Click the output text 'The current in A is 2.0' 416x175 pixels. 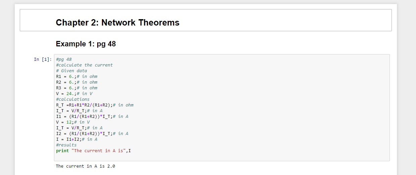click(85, 166)
